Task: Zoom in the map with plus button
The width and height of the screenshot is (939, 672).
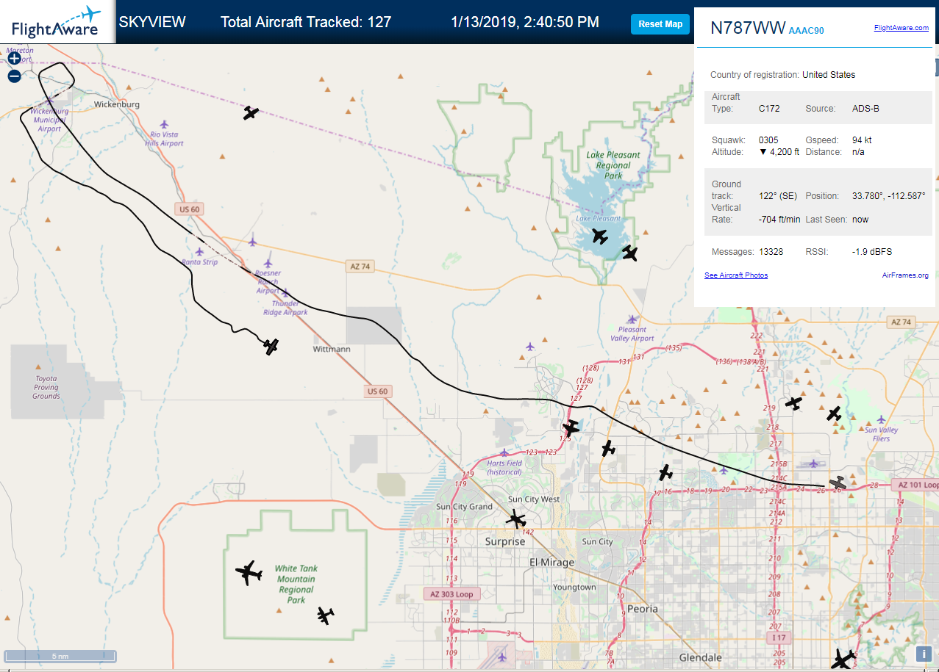Action: pos(14,58)
